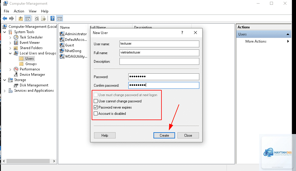Open the File menu
Viewport: 296px width, 171px height.
pyautogui.click(x=7, y=11)
